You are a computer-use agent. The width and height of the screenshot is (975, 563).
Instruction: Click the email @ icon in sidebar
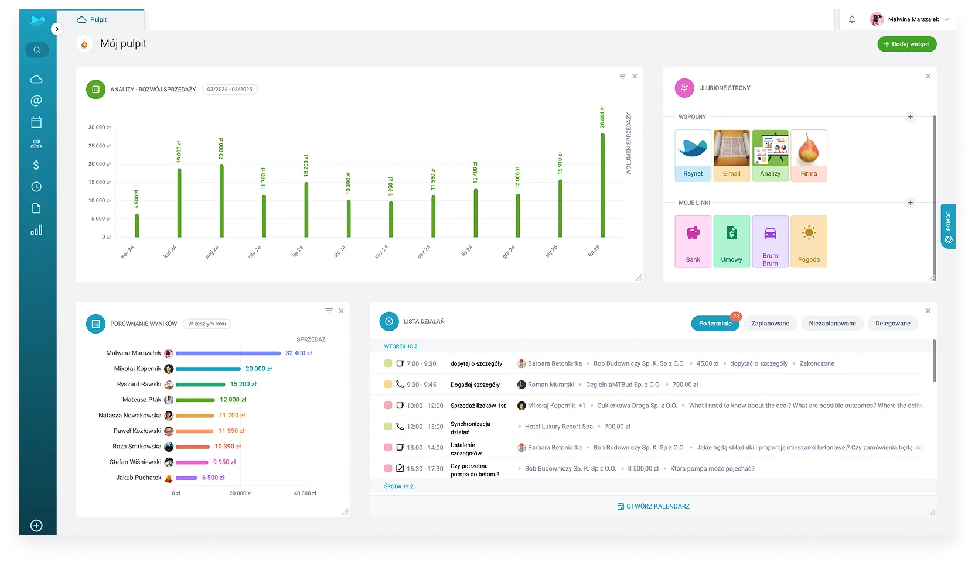point(36,101)
